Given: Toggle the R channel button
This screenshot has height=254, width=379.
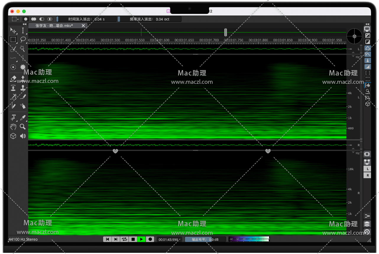Looking at the screenshot, I should coord(367,175).
